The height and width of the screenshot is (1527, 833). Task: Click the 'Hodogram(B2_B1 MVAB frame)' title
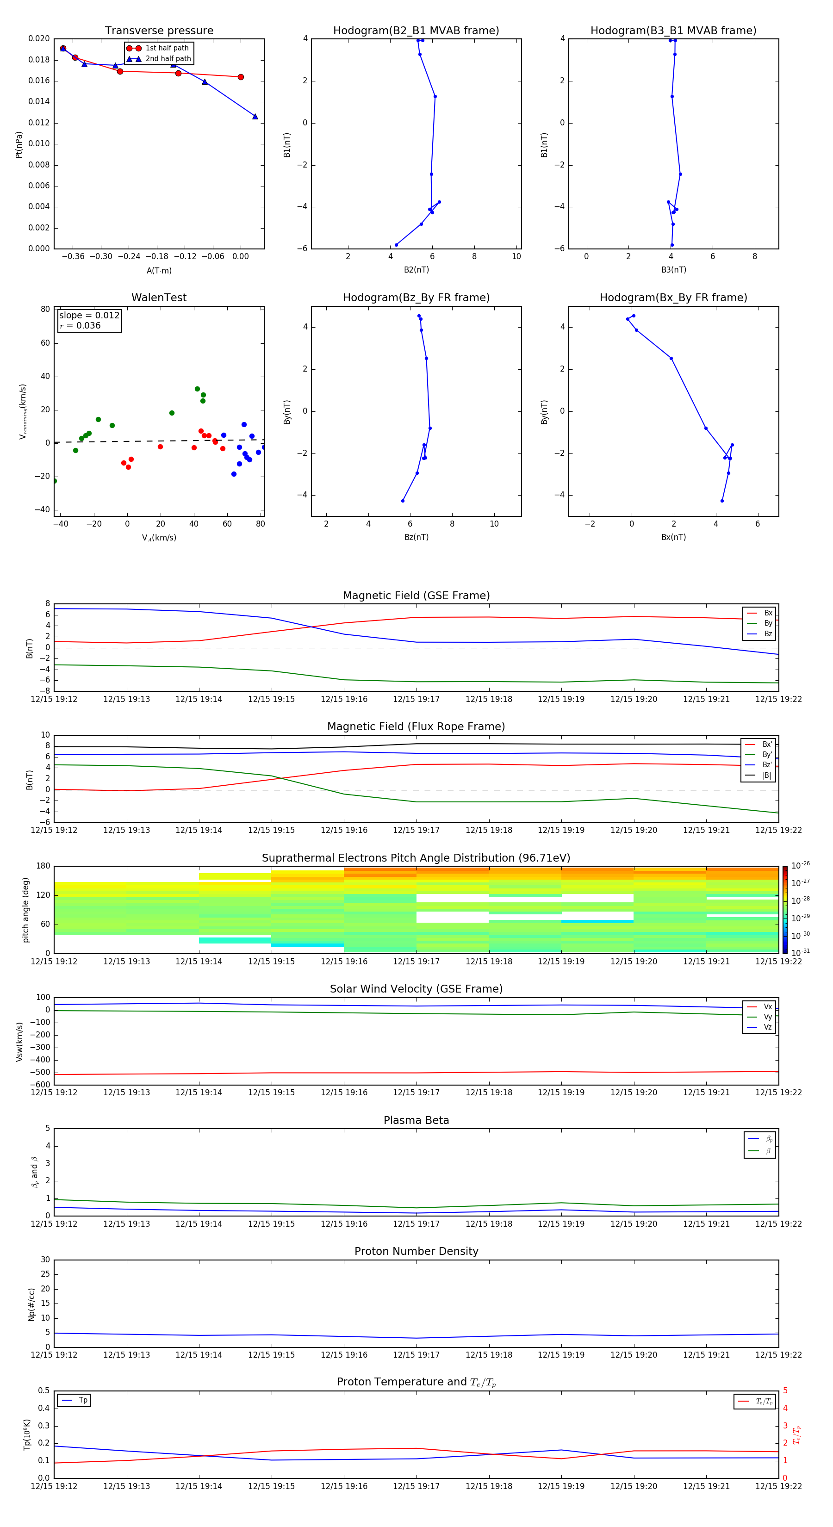point(416,31)
